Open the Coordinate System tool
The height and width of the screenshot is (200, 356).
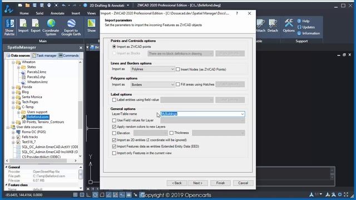tap(51, 27)
